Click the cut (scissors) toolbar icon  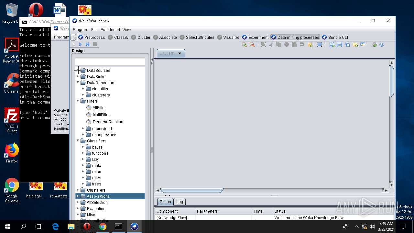(x=271, y=45)
